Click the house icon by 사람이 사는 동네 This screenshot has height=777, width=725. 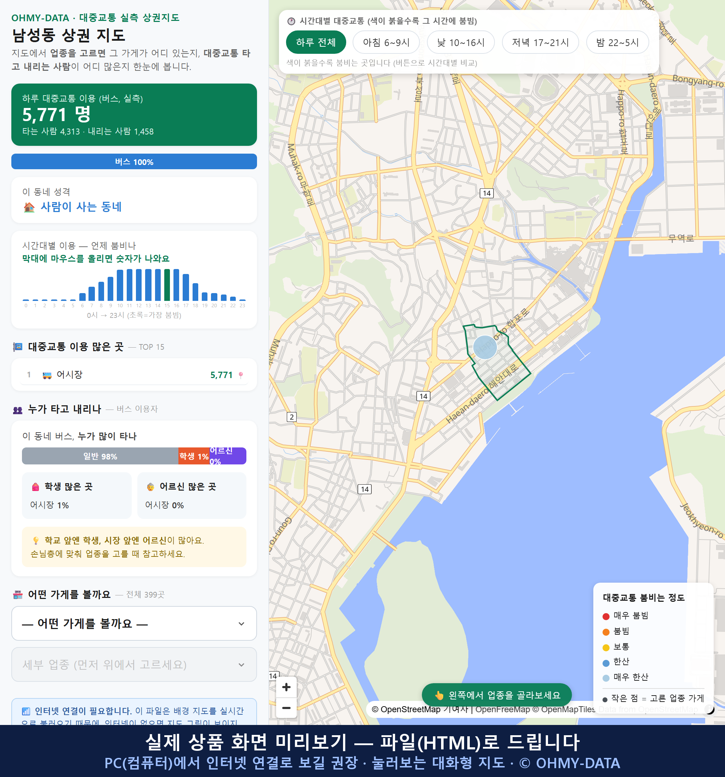(29, 207)
